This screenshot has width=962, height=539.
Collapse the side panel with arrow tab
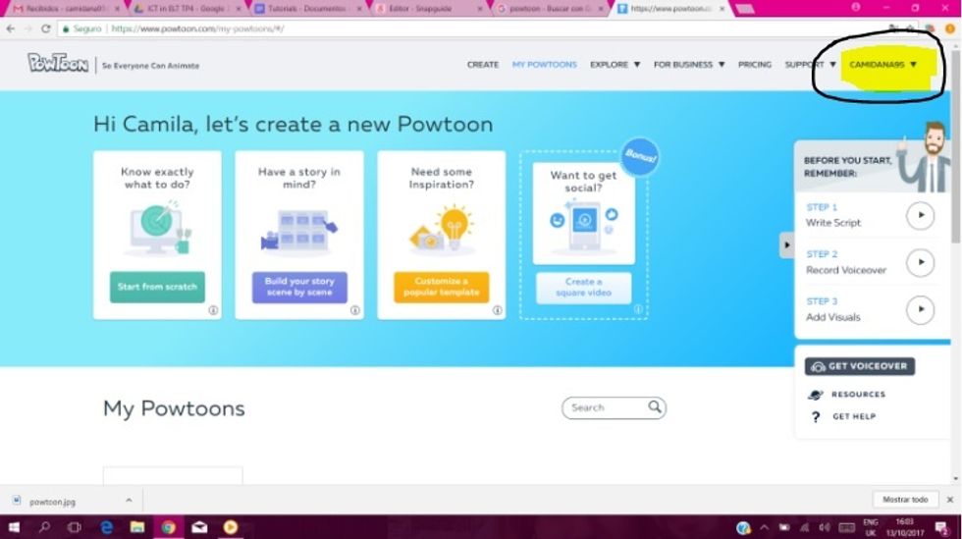[x=786, y=244]
